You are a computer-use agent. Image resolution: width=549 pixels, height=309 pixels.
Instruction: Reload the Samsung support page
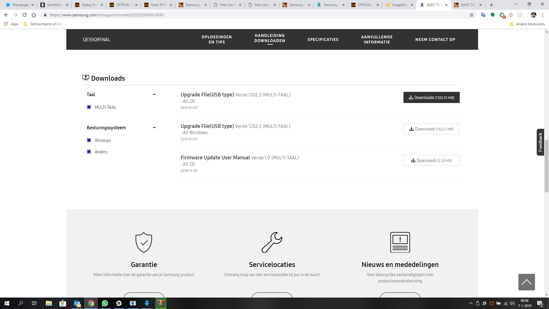[x=25, y=15]
